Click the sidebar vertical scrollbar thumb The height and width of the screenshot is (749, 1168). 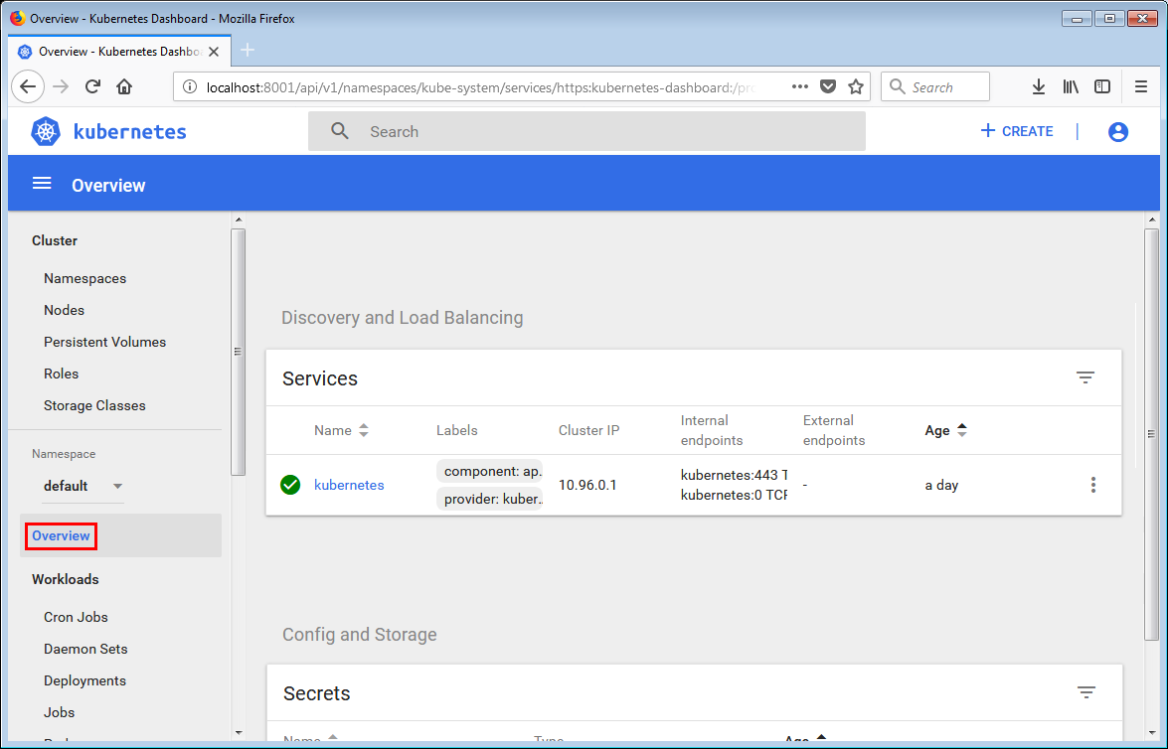point(238,352)
